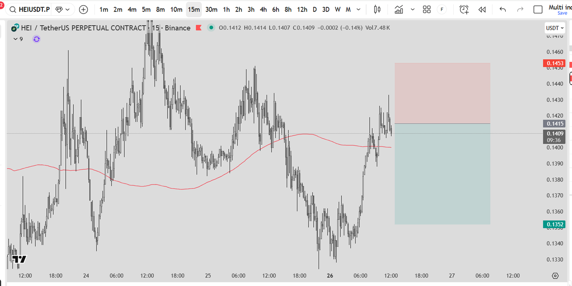Switch to the 3D interval
The height and width of the screenshot is (286, 572).
point(326,10)
